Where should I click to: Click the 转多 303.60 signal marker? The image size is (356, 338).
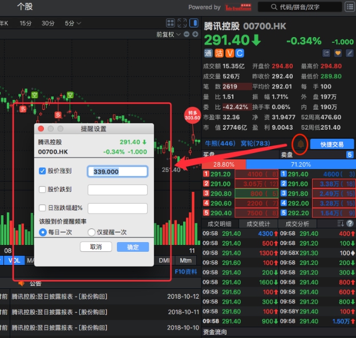192,115
